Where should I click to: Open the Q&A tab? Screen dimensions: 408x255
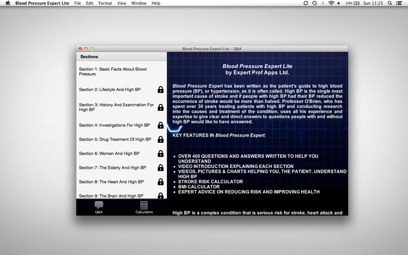click(x=98, y=208)
